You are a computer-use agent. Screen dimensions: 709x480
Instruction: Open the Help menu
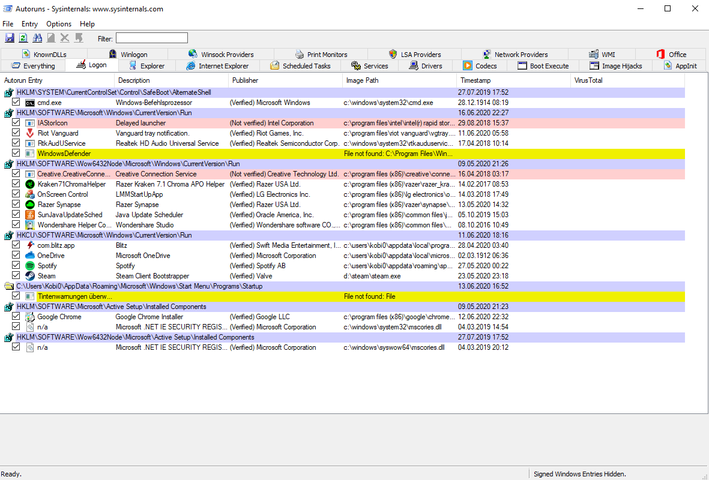[x=87, y=24]
